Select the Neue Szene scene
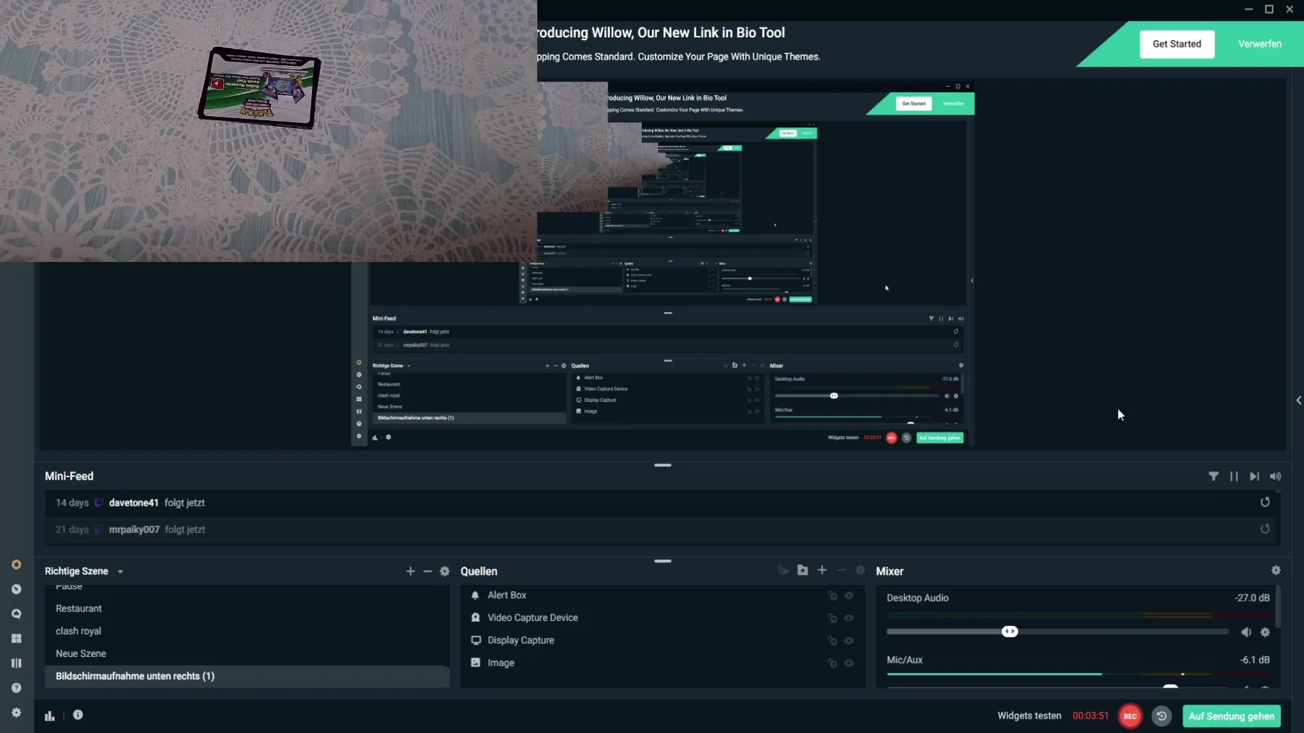This screenshot has height=733, width=1304. tap(247, 654)
